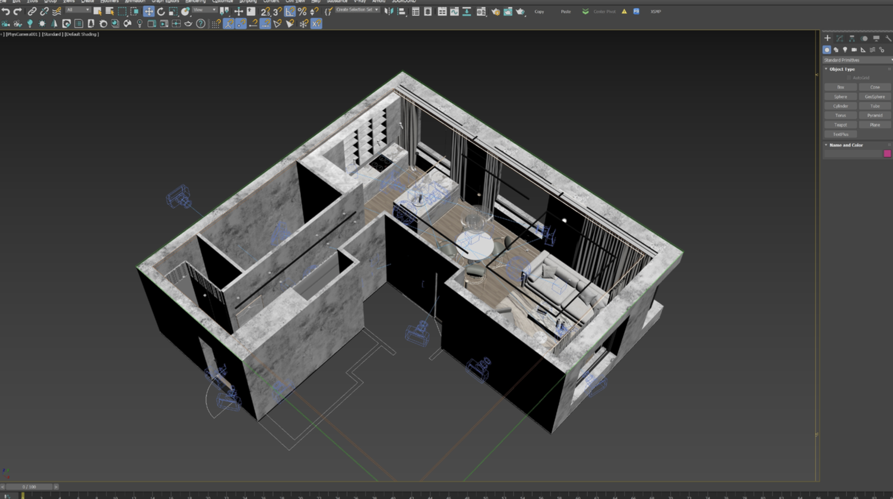893x499 pixels.
Task: Toggle Keyboard Shortcut Override
Action: point(251,11)
